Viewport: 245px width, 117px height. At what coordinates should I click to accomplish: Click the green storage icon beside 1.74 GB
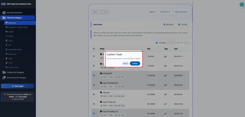179,25
